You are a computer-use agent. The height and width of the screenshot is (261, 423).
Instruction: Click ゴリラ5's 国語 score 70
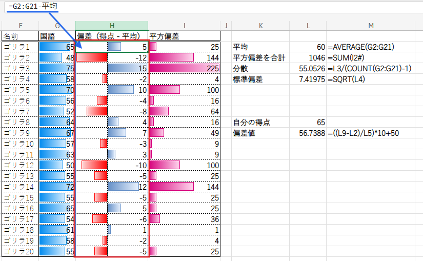coord(57,90)
